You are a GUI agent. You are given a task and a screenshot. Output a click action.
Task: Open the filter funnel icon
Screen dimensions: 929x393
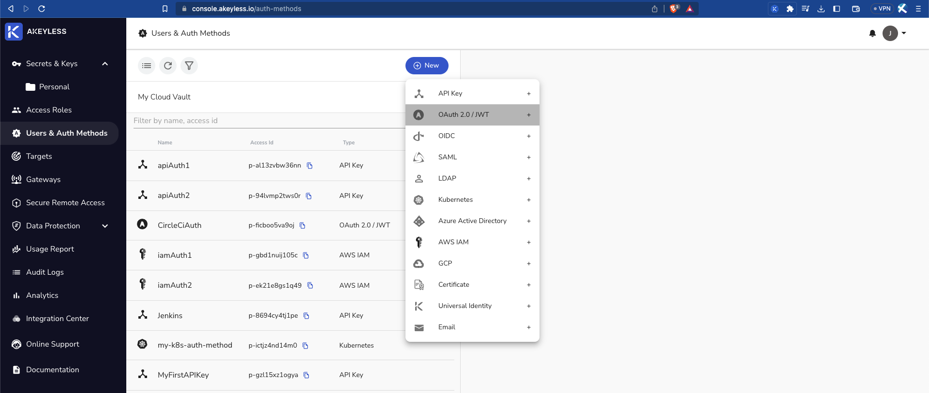tap(189, 66)
